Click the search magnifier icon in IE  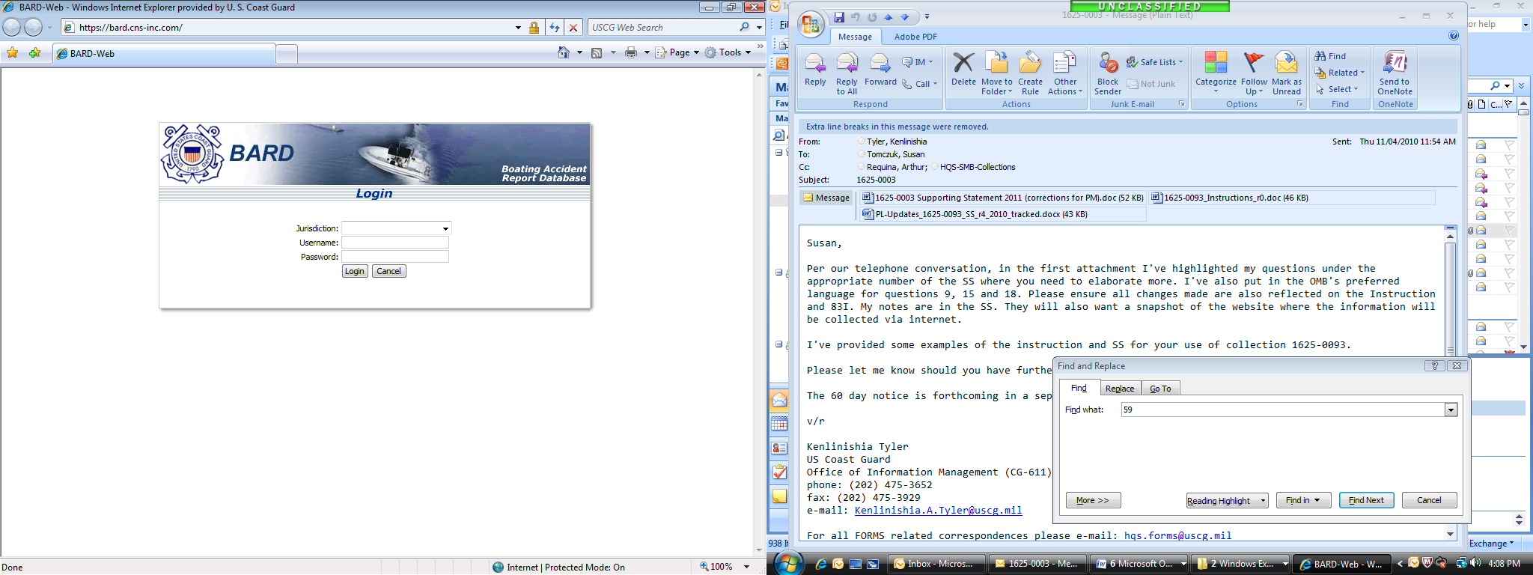pos(744,28)
